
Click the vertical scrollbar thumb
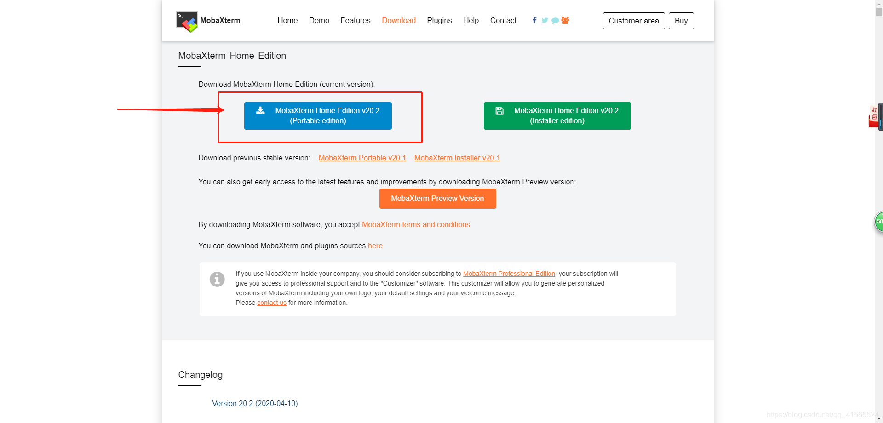(x=879, y=12)
